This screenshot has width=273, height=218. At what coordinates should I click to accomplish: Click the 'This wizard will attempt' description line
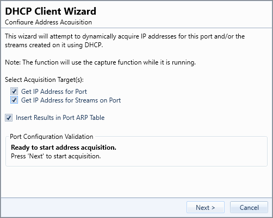click(125, 36)
